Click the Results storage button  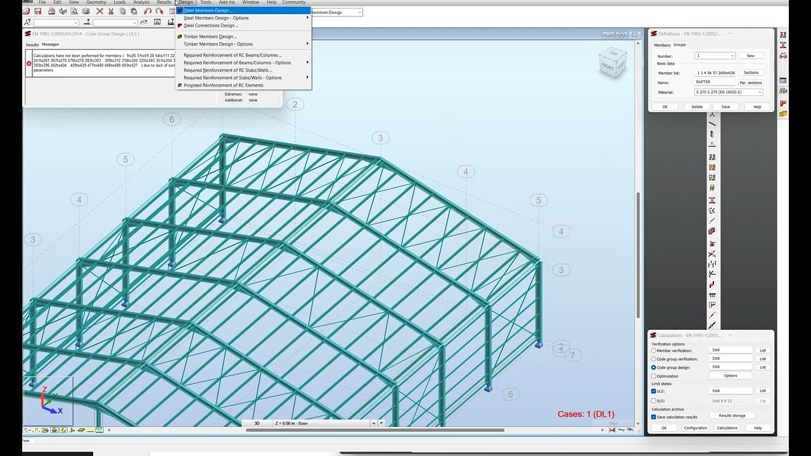pos(732,415)
